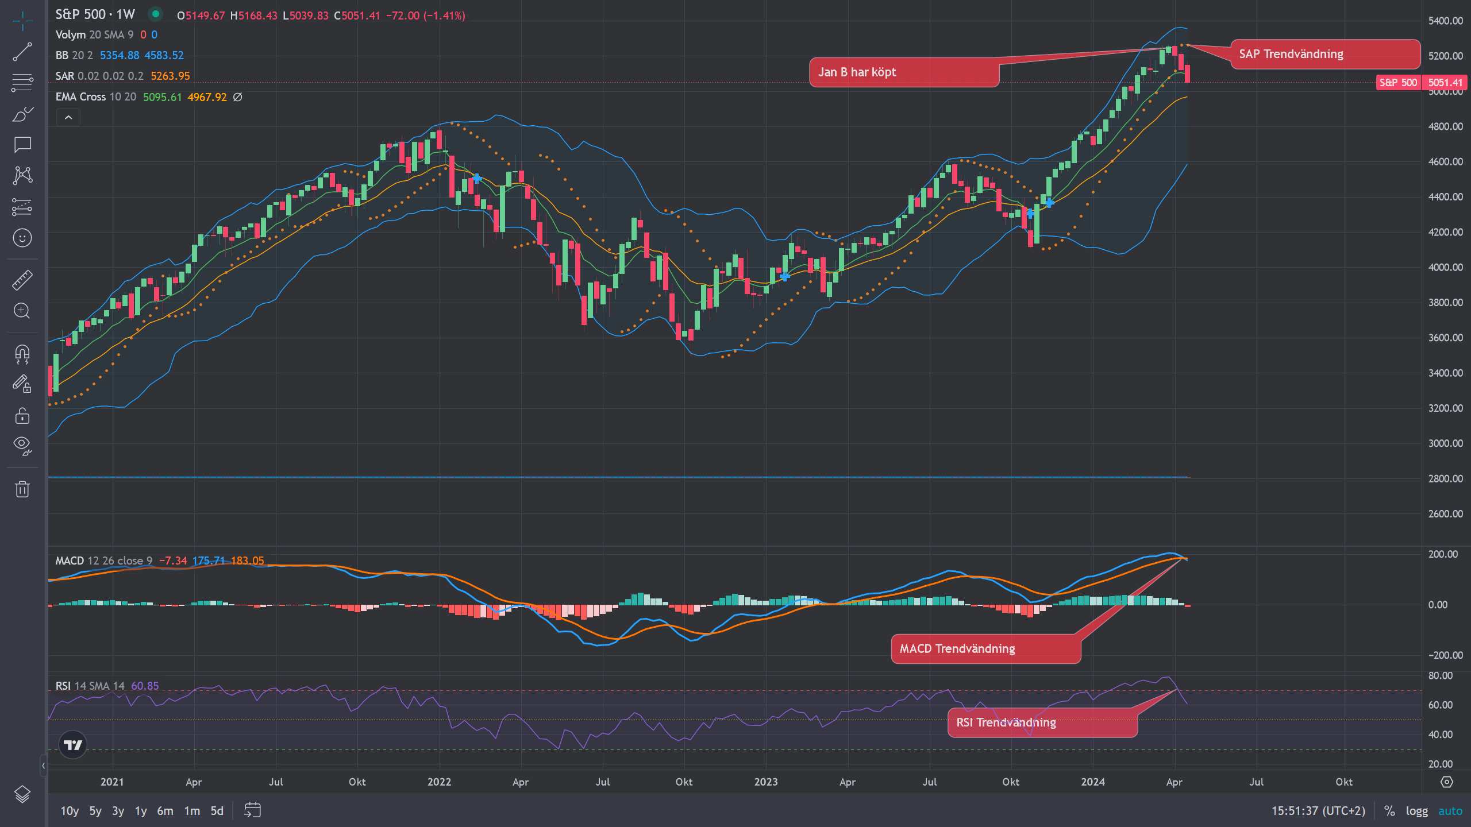This screenshot has width=1471, height=827.
Task: Select the trend line drawing tool
Action: tap(22, 52)
